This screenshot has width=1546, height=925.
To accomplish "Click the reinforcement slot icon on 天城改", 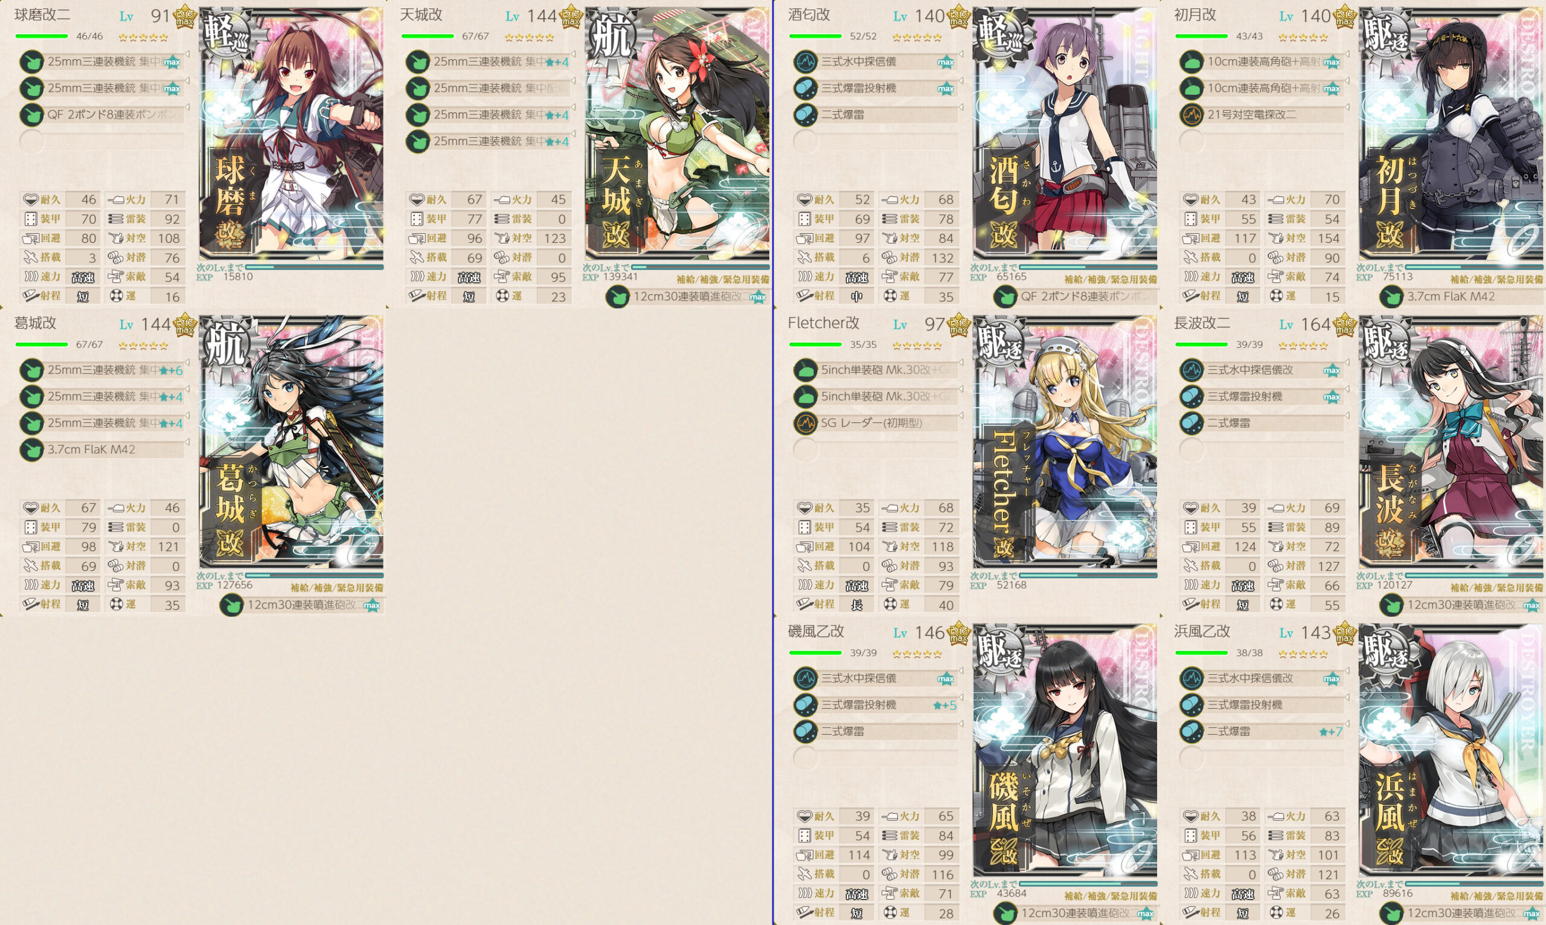I will tap(617, 297).
